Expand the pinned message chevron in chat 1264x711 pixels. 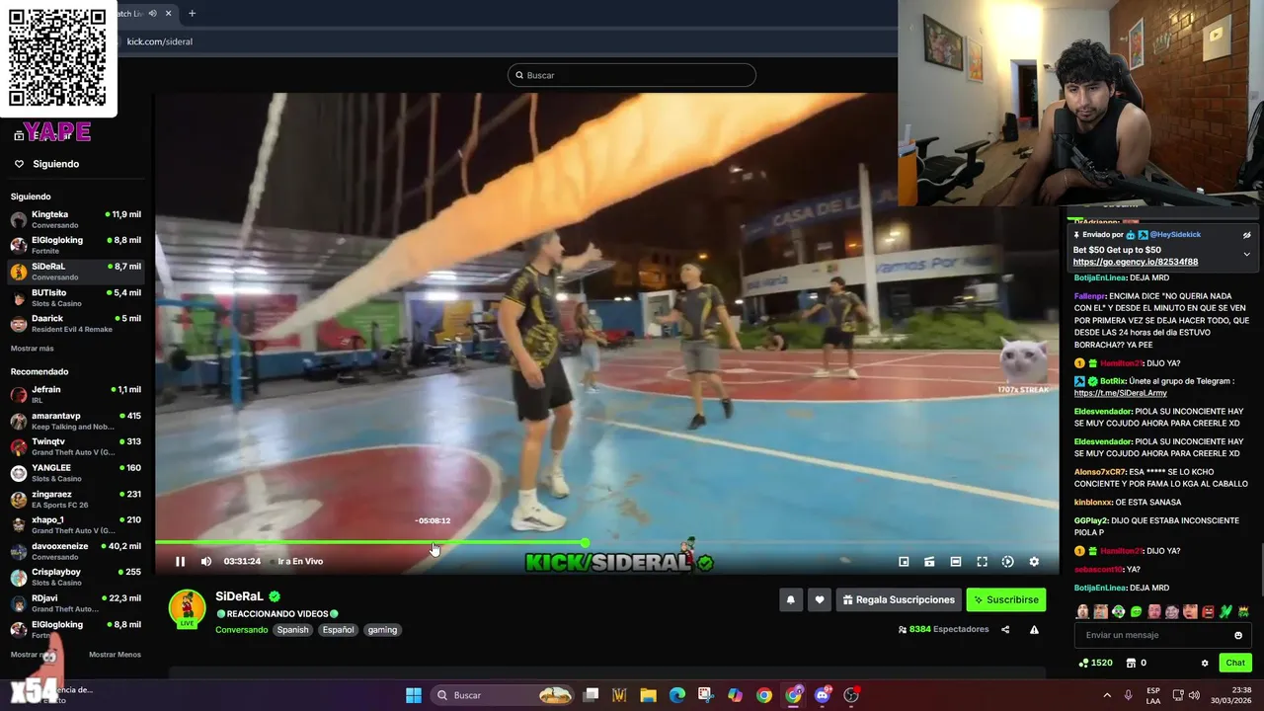pyautogui.click(x=1246, y=254)
